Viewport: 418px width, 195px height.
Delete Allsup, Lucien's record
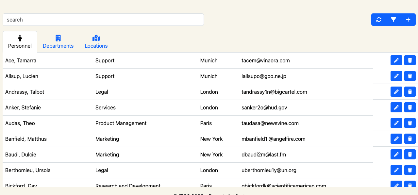[410, 76]
